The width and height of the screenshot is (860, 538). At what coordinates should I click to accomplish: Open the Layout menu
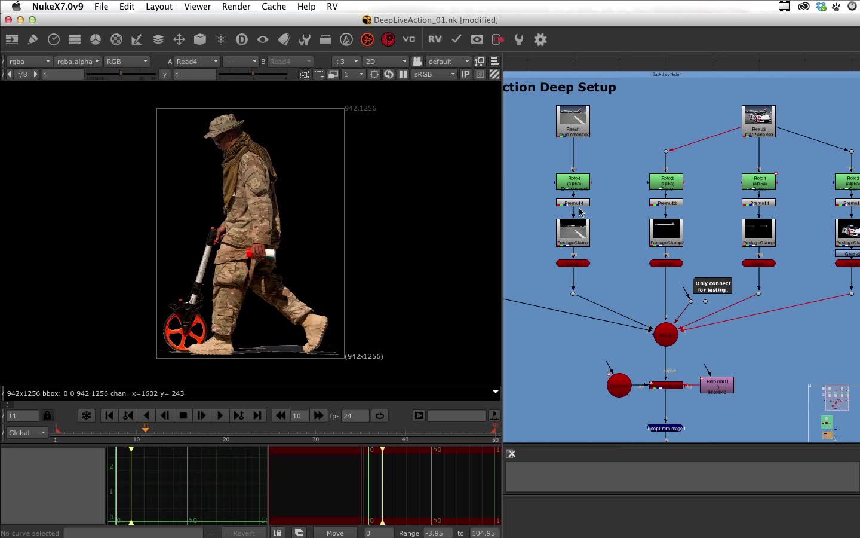coord(159,7)
